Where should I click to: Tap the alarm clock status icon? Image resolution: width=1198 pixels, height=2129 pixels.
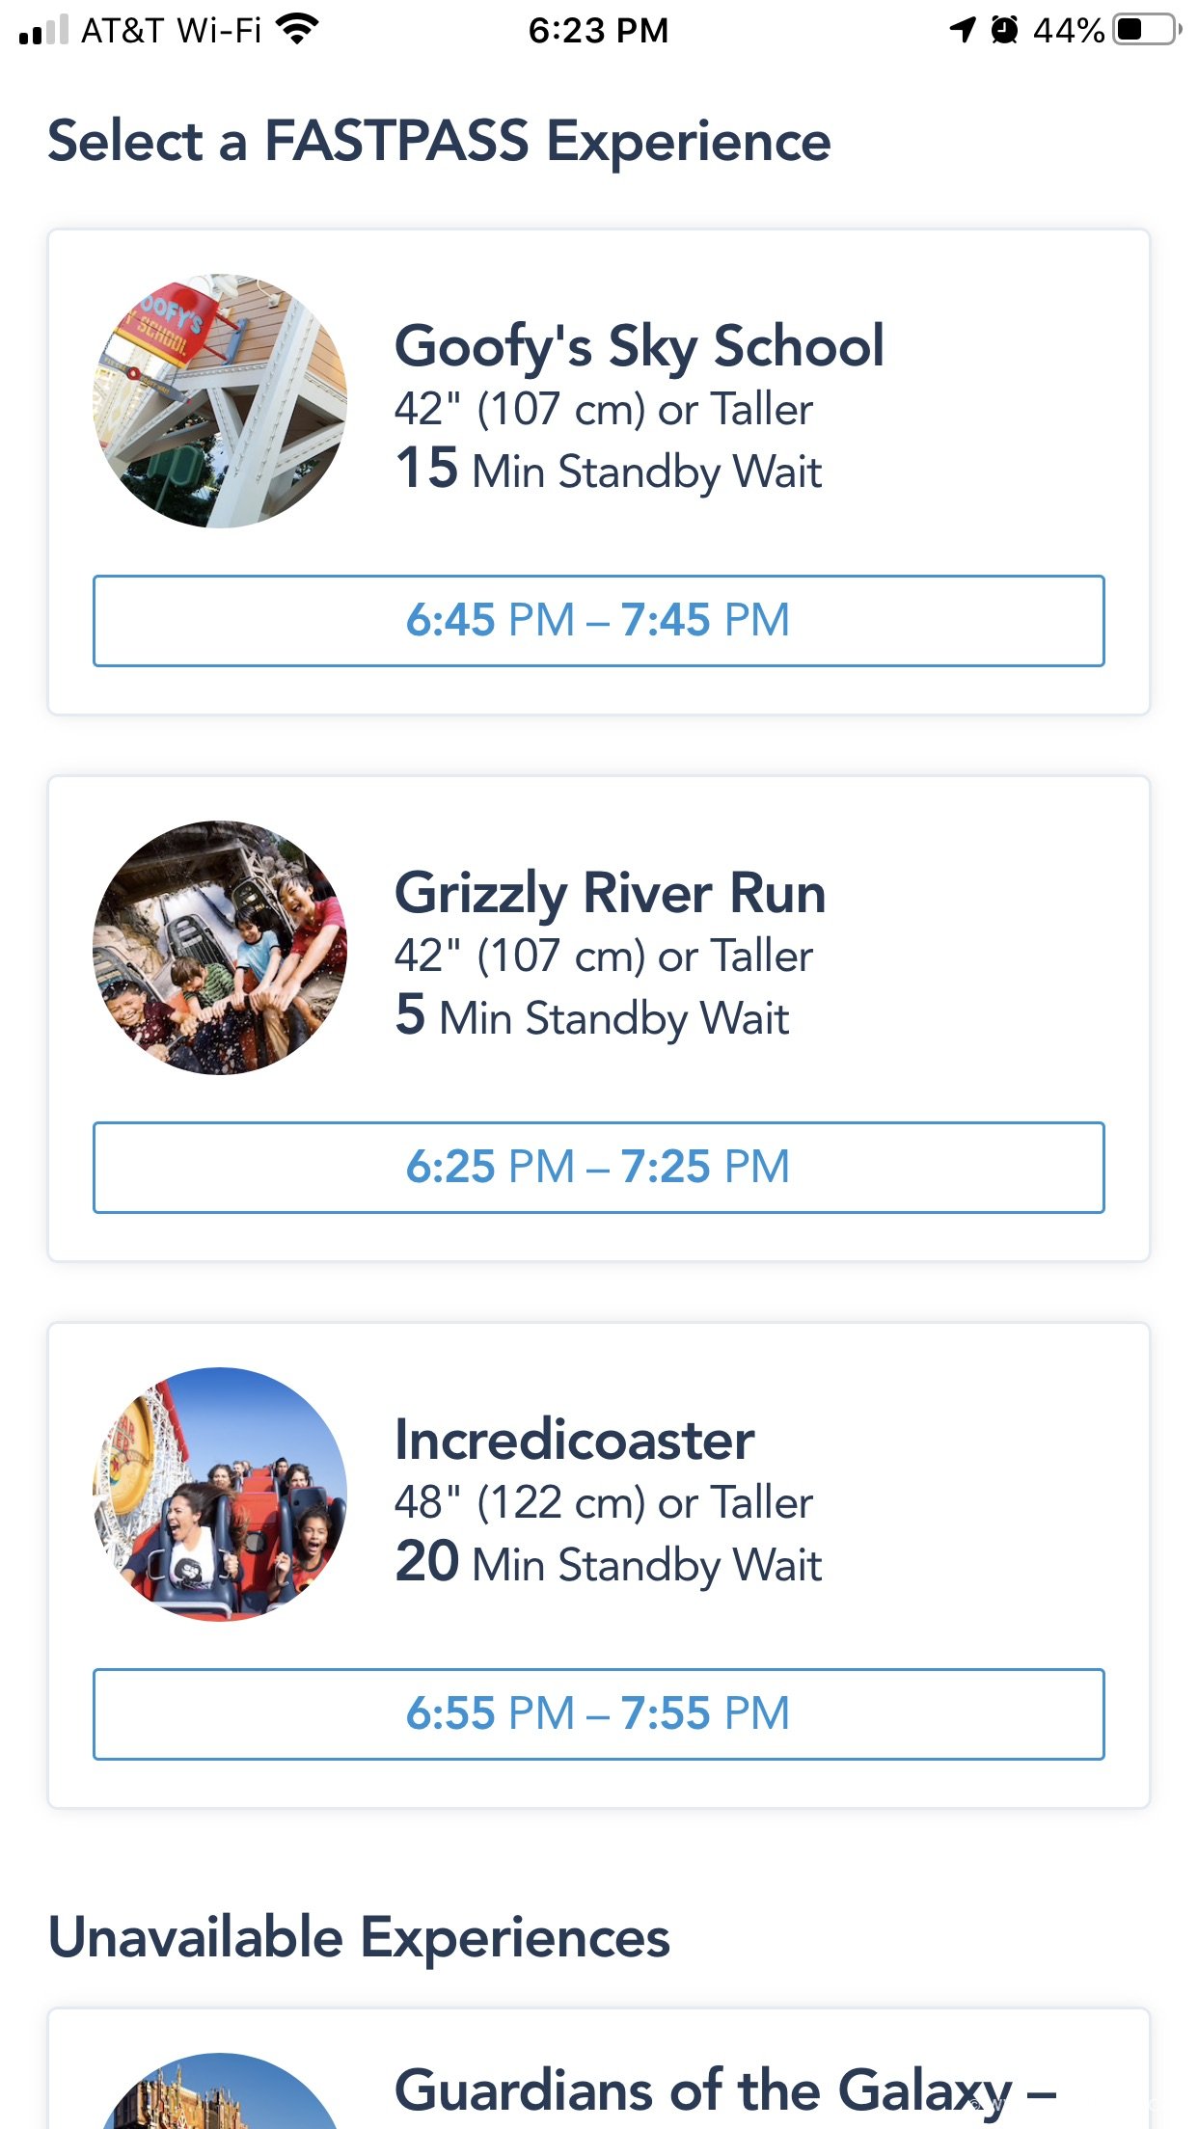pyautogui.click(x=1004, y=30)
